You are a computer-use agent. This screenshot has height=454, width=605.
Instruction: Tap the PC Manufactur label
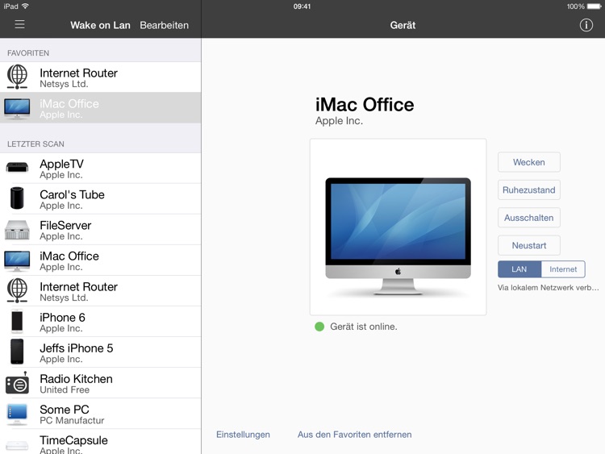[72, 420]
